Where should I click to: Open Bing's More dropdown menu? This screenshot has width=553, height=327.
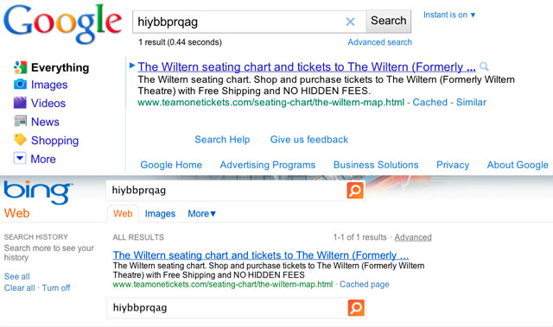[201, 214]
